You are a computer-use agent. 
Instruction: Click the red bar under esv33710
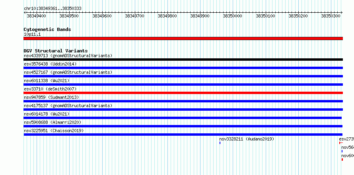[183, 93]
